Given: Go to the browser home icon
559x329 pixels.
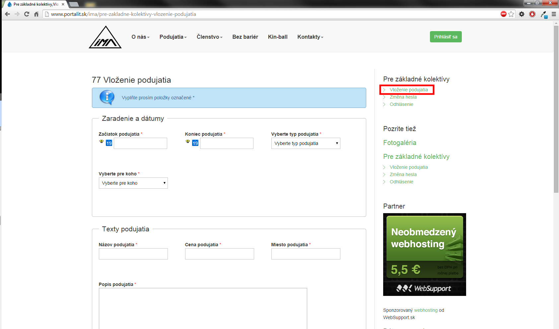Looking at the screenshot, I should [x=36, y=14].
